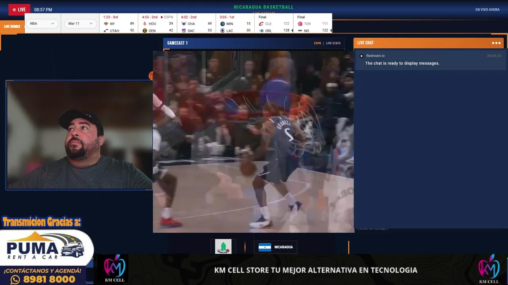Viewport: 508px width, 285px height.
Task: Click the Transmicion Gracias a heading
Action: [42, 222]
